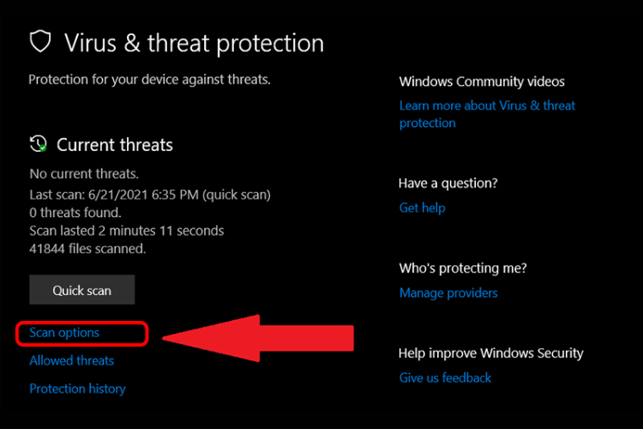
Task: Open Learn more about Virus & threat protection
Action: tap(487, 113)
